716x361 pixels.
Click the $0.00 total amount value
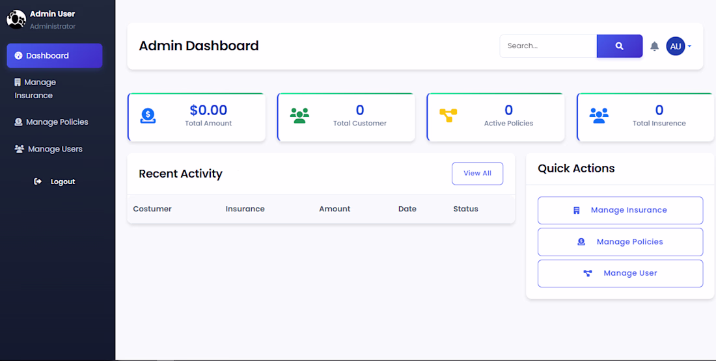click(209, 110)
